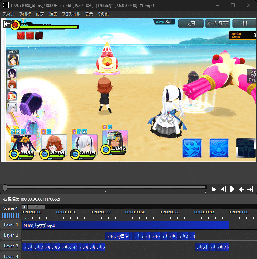Click the 00:00:00.33 mark on the time ruler
The width and height of the screenshot is (257, 259).
(100, 212)
